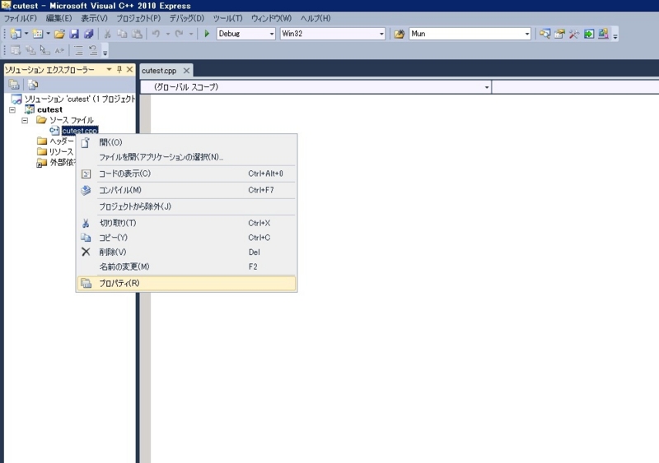Screen dimensions: 659x463
Task: Open the New Project icon dropdown arrow
Action: 26,34
